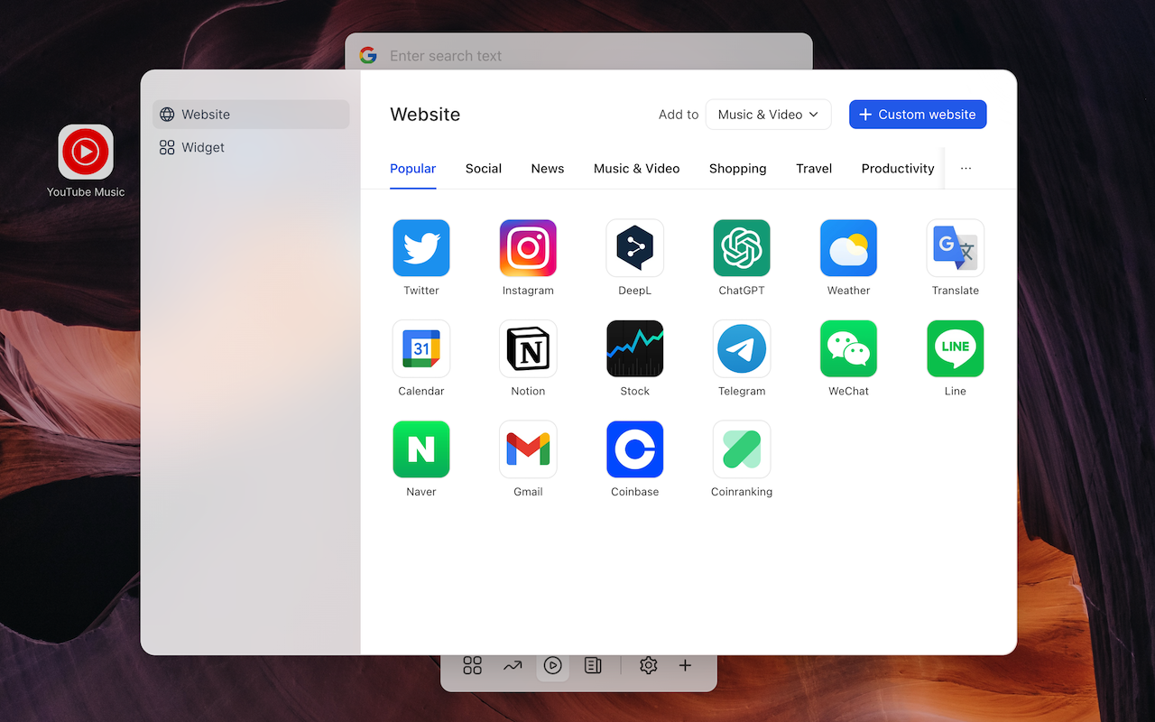The image size is (1155, 722).
Task: Select Website in the sidebar
Action: (x=251, y=115)
